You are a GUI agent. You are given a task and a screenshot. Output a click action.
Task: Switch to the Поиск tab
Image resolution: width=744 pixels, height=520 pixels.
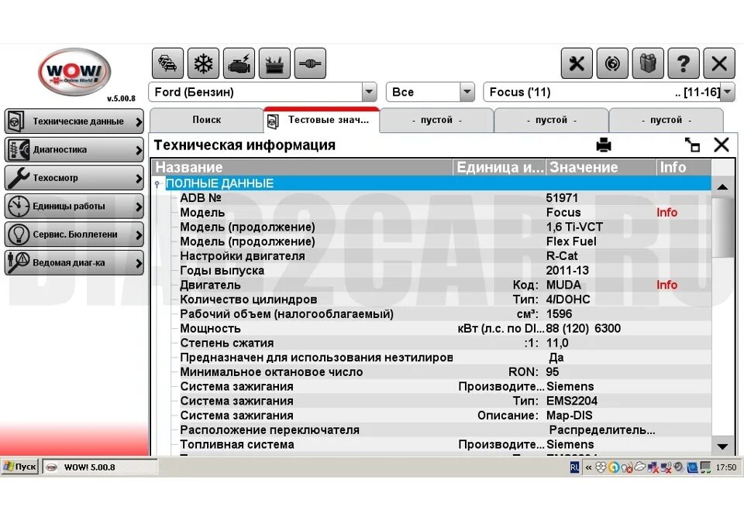point(206,120)
